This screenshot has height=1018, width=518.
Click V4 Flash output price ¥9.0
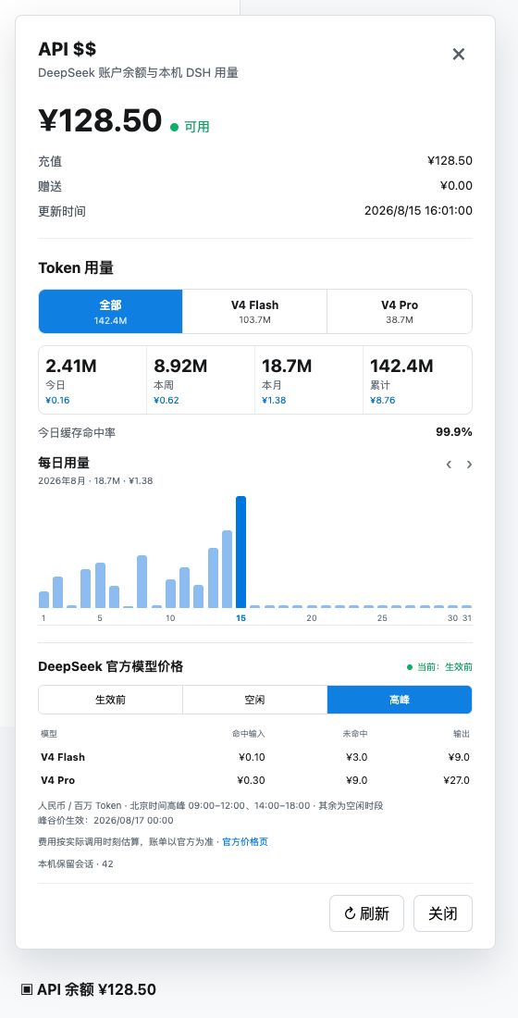(459, 757)
